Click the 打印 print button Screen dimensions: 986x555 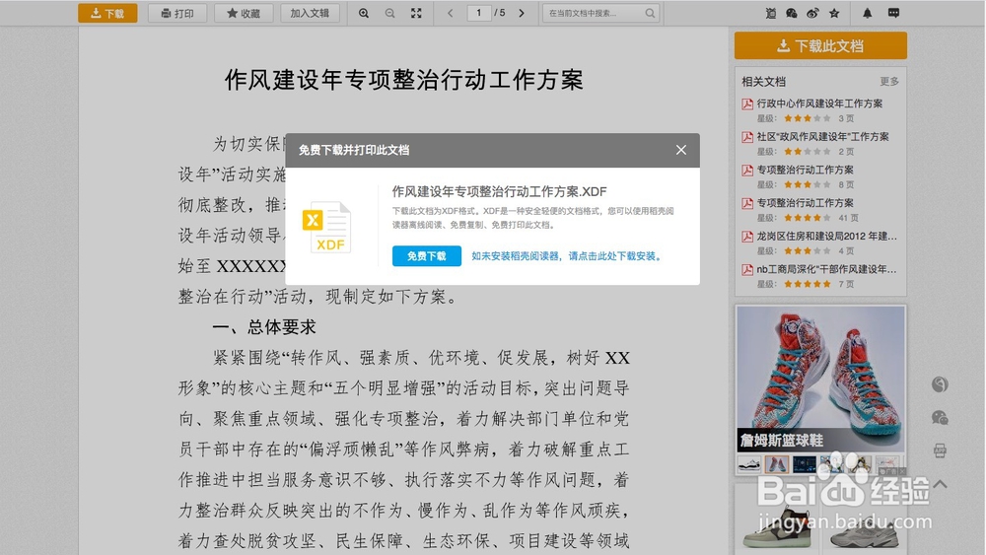click(x=177, y=13)
